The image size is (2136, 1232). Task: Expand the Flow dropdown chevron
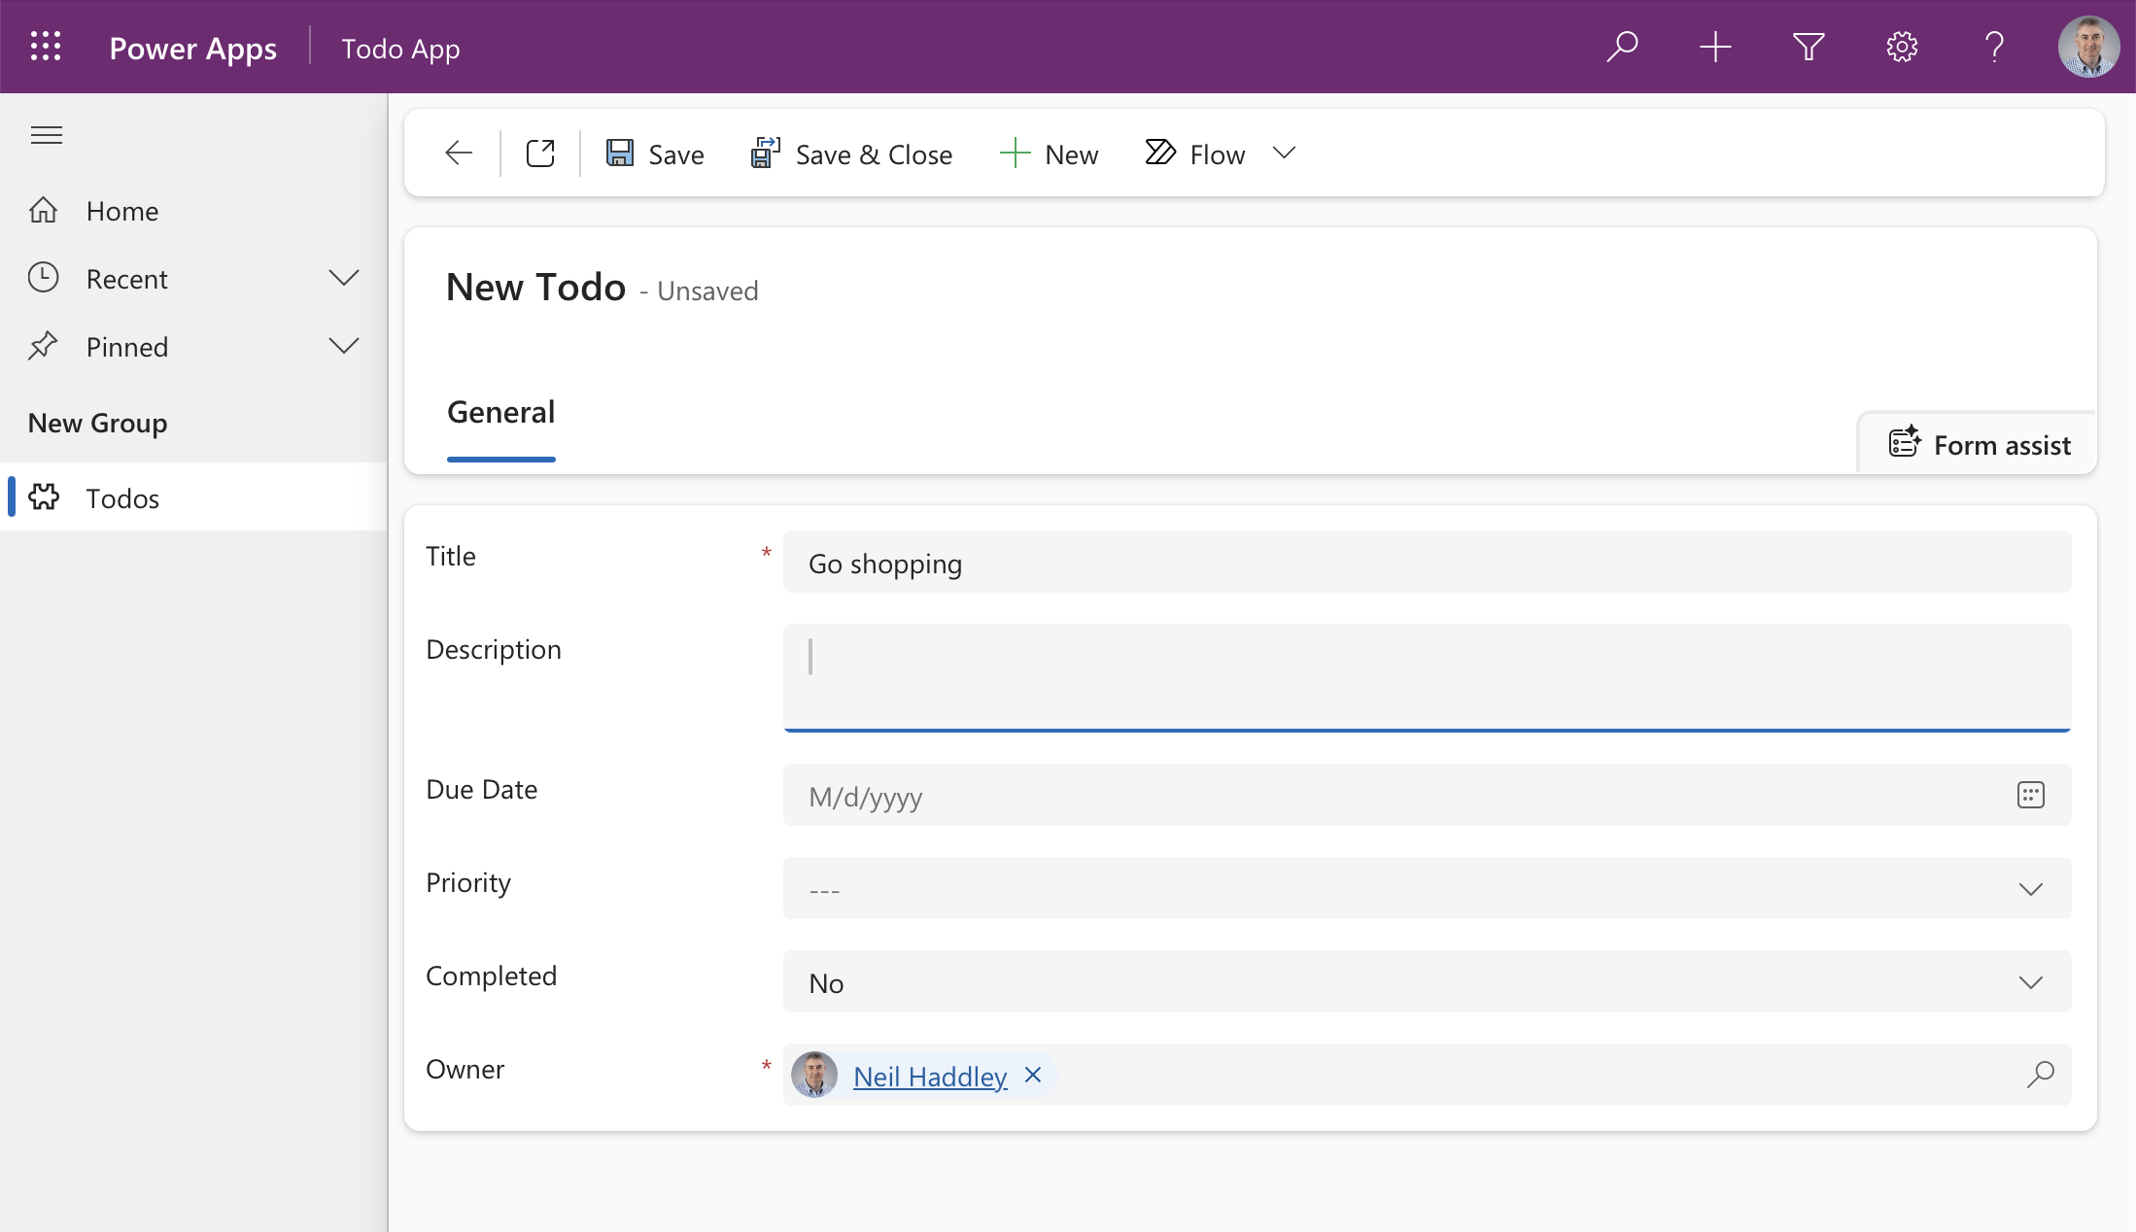click(1284, 153)
